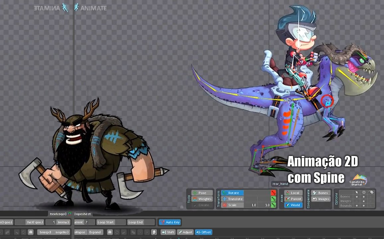Click the red circled bone on dinosaur shoulder
384x239 pixels.
coord(328,101)
